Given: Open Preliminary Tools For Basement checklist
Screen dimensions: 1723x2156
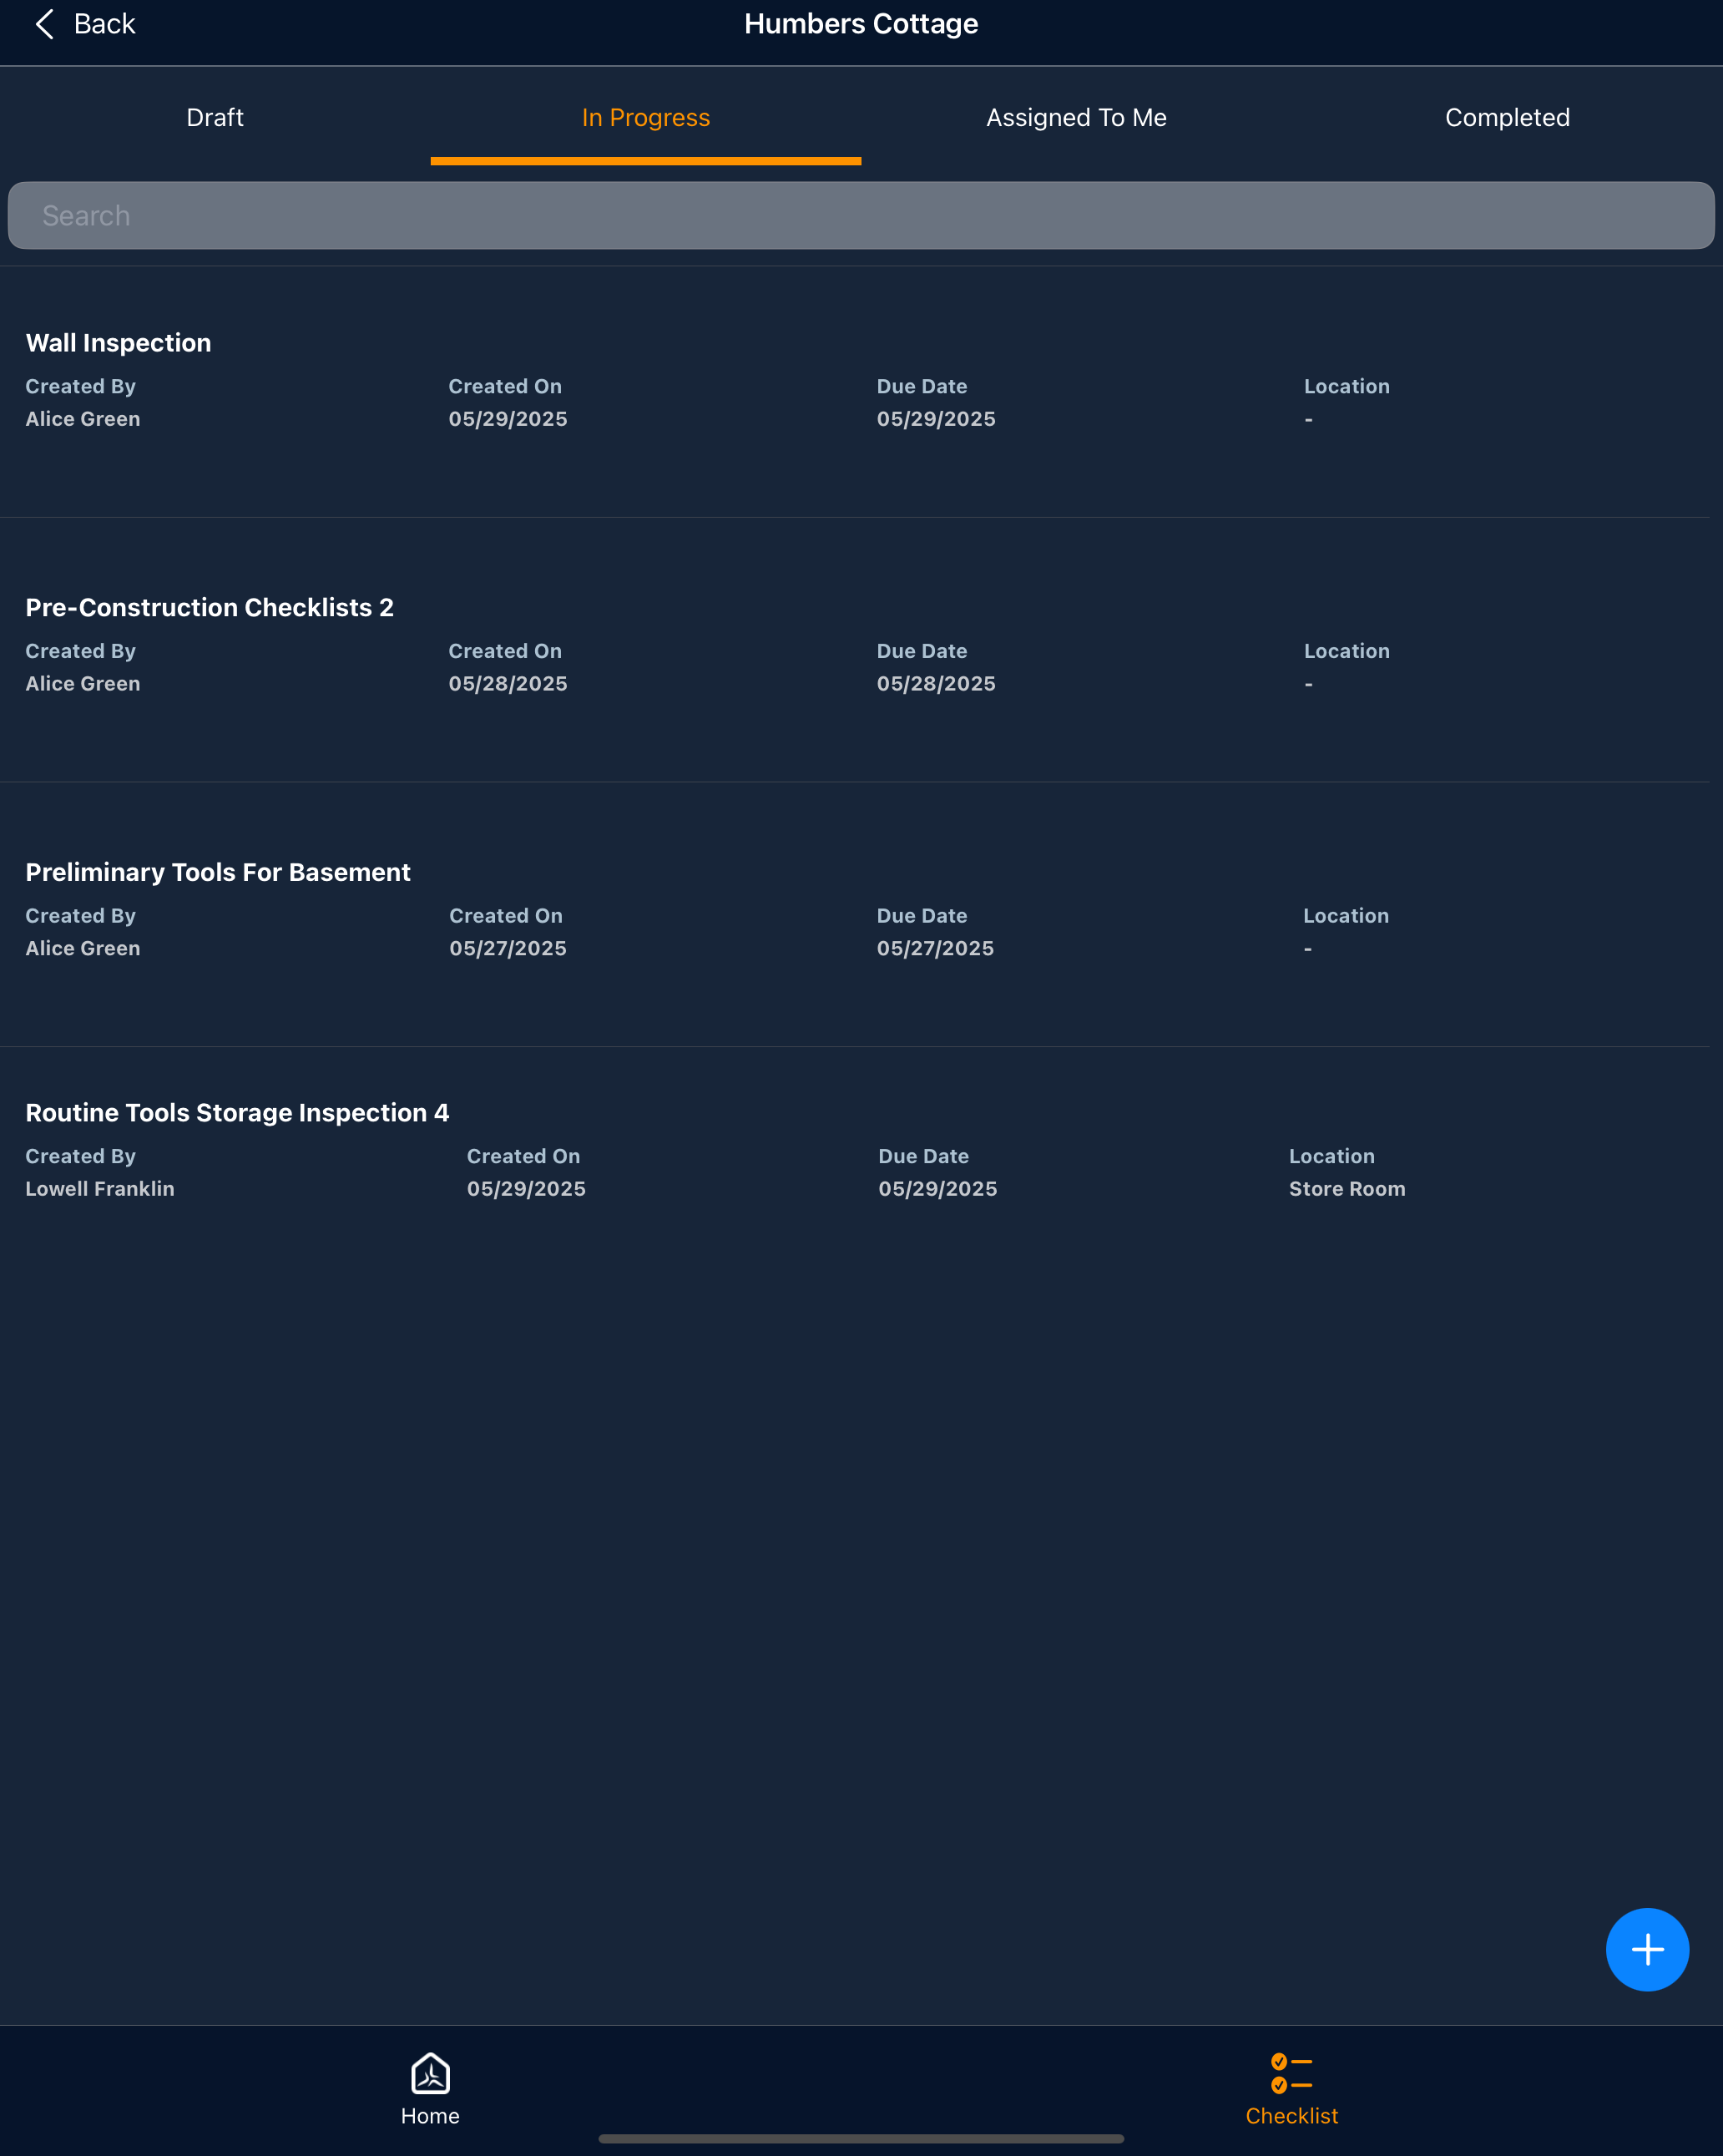Looking at the screenshot, I should click(x=218, y=872).
